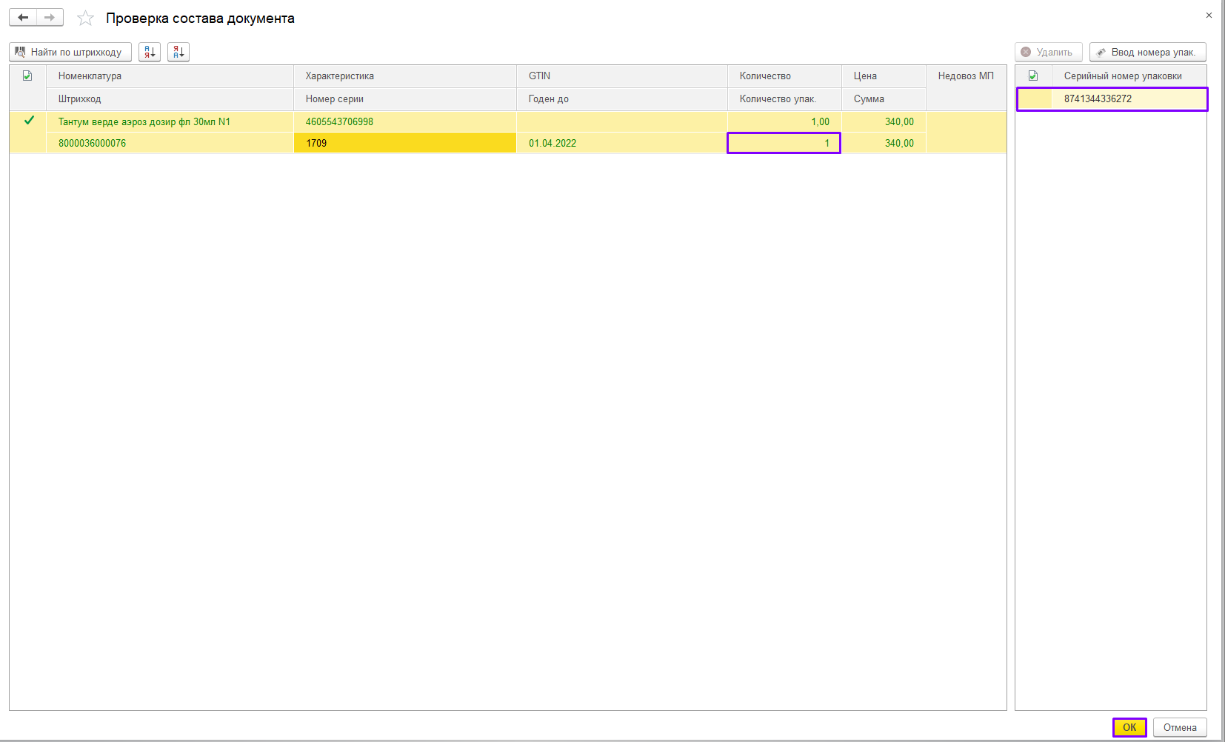Click the back navigation arrow
Screen dimensions: 1225x742
23,17
